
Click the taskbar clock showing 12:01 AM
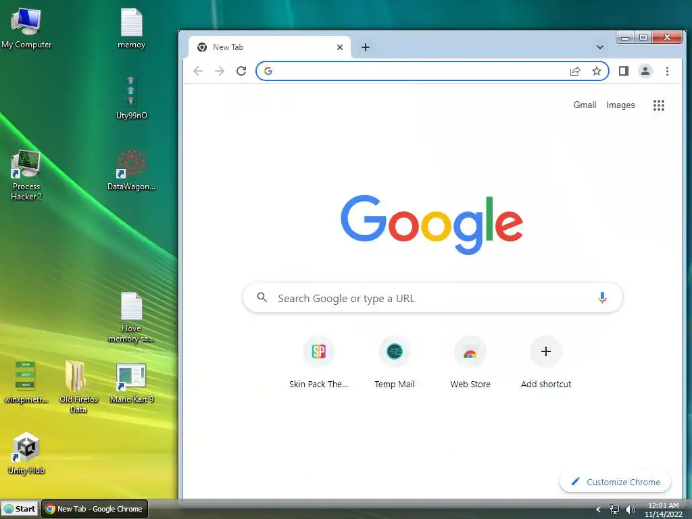click(664, 510)
